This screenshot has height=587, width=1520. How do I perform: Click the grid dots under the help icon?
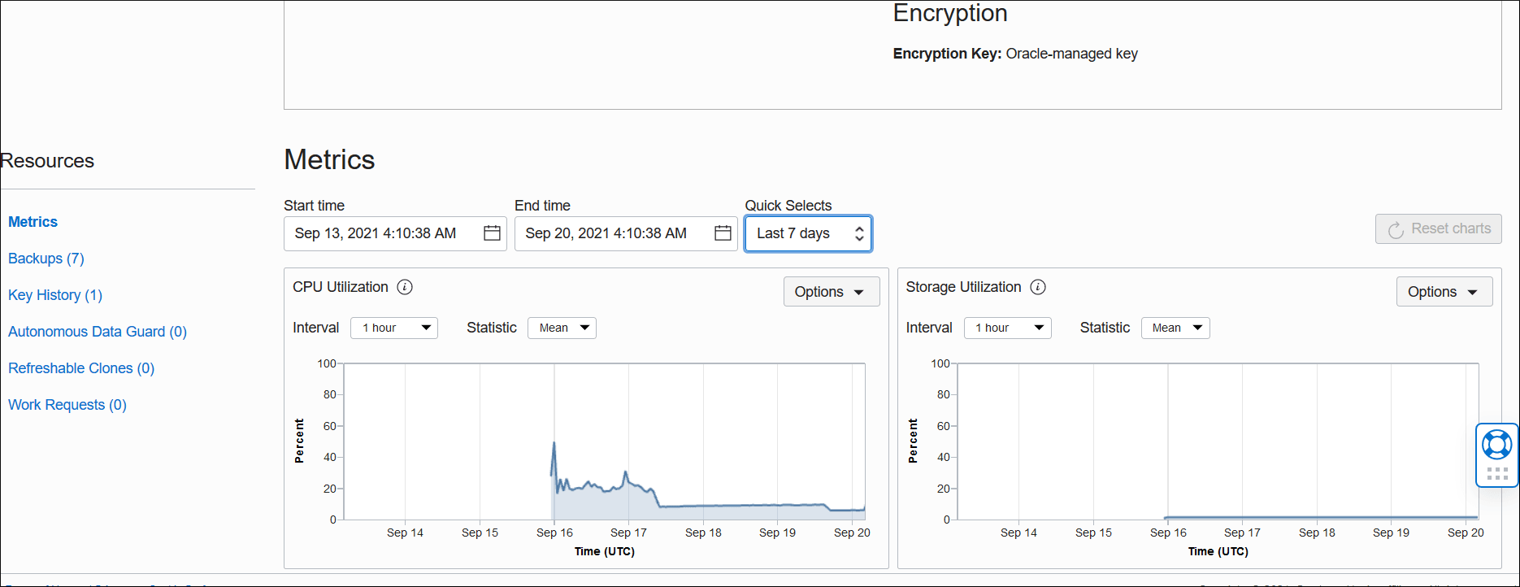[x=1496, y=473]
